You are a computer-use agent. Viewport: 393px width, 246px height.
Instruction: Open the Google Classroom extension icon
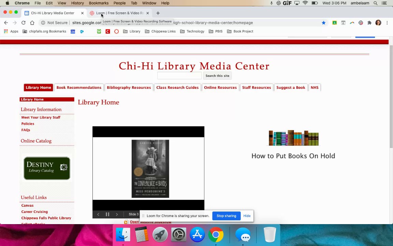tap(334, 23)
